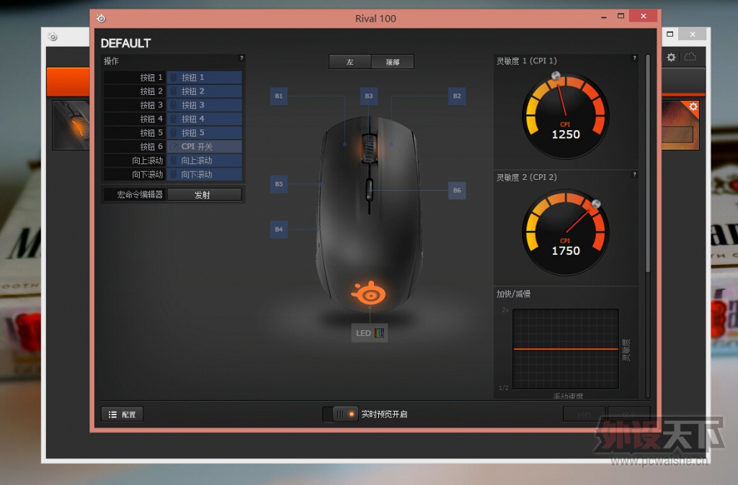Click the B2 button marker on the mouse diagram
Image resolution: width=738 pixels, height=485 pixels.
point(457,96)
